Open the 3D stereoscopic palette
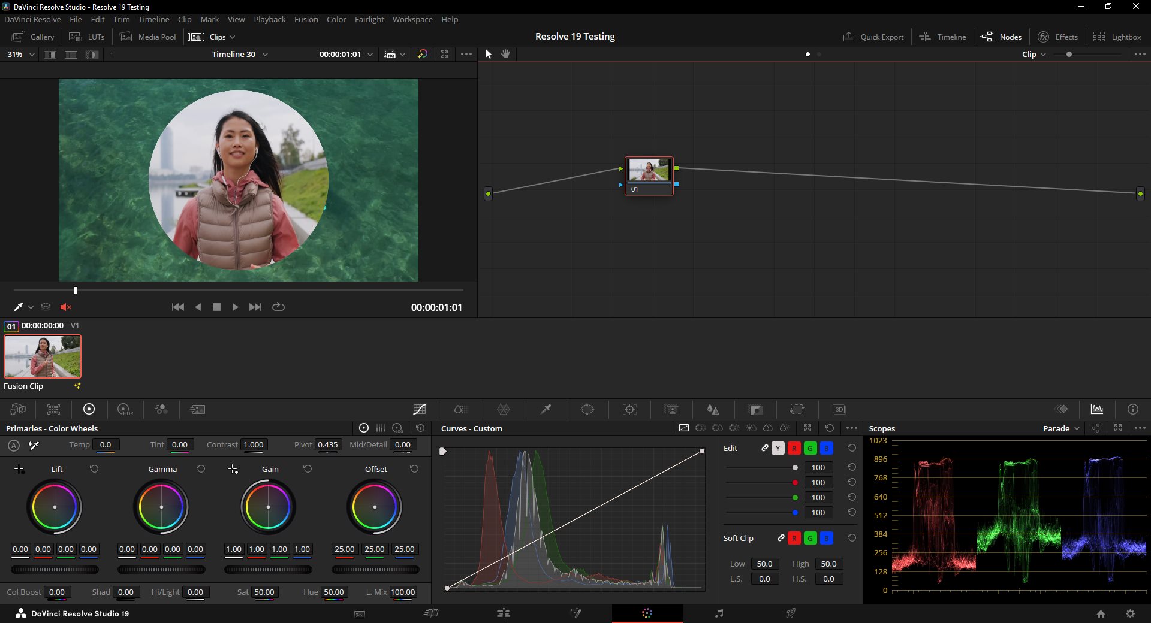The image size is (1151, 623). [839, 409]
